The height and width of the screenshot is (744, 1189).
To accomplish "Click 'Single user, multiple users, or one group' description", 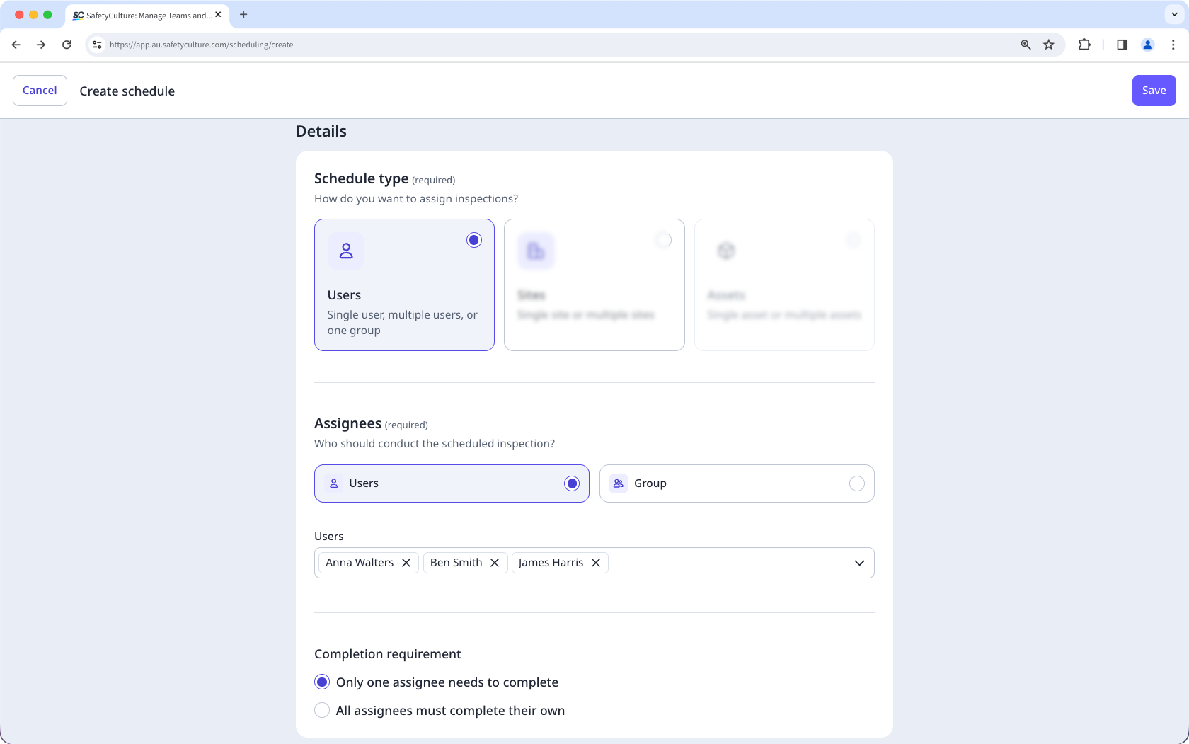I will point(402,323).
